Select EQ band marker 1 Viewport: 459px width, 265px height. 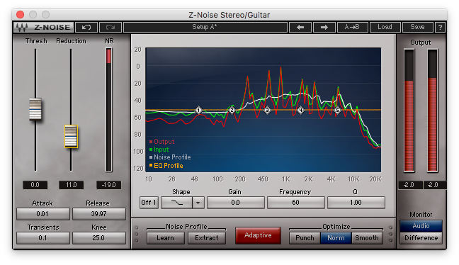point(199,111)
